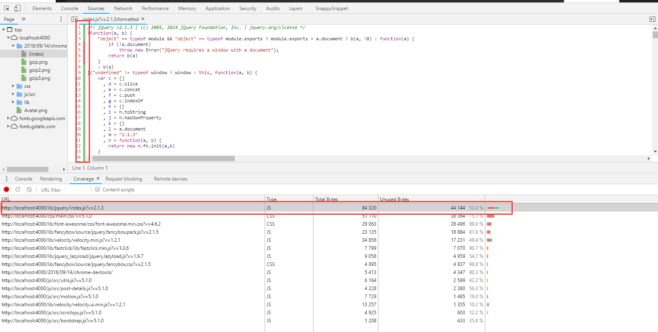
Task: Open the Request blocking drawer tab
Action: click(x=123, y=179)
